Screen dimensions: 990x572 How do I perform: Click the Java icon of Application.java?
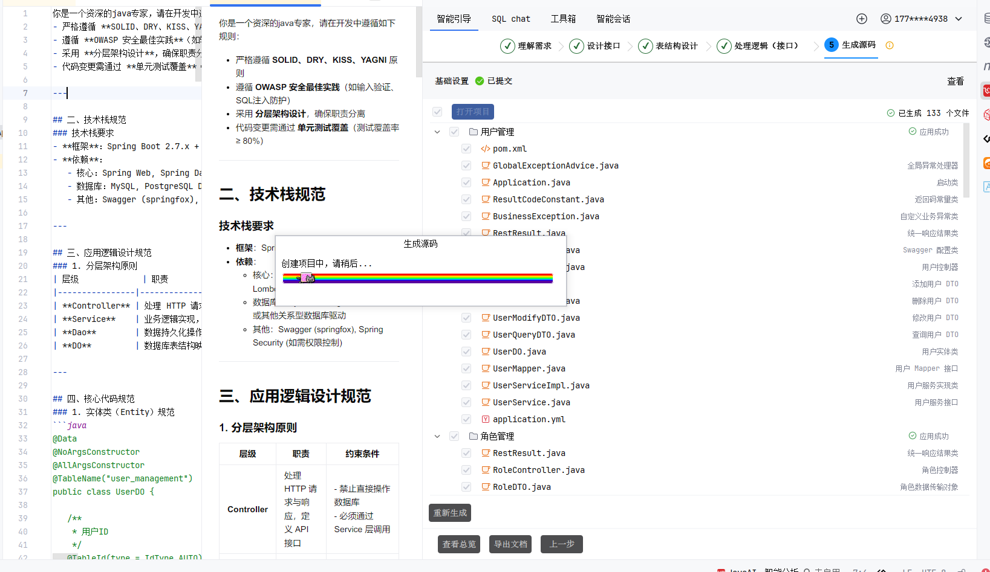click(486, 182)
